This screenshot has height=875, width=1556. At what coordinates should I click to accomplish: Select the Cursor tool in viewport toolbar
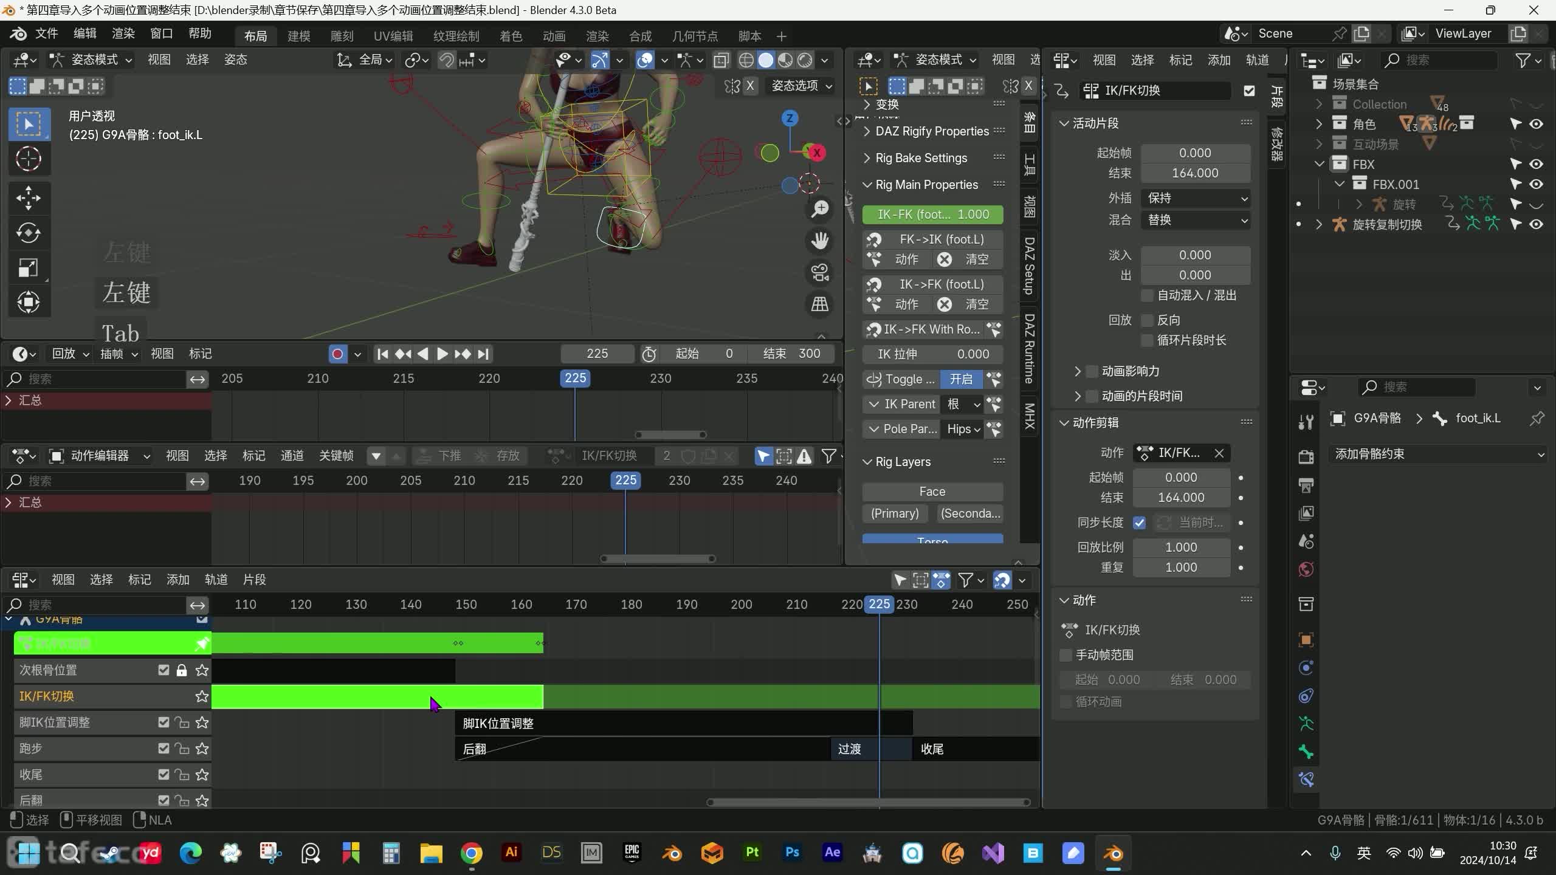pos(28,159)
